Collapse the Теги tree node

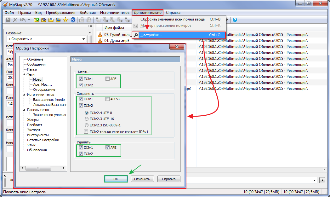click(24, 74)
